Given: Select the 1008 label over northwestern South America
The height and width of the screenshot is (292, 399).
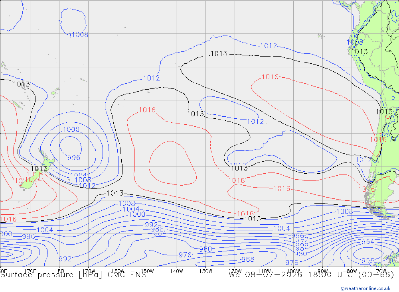Looking at the screenshot, I should coord(355,42).
